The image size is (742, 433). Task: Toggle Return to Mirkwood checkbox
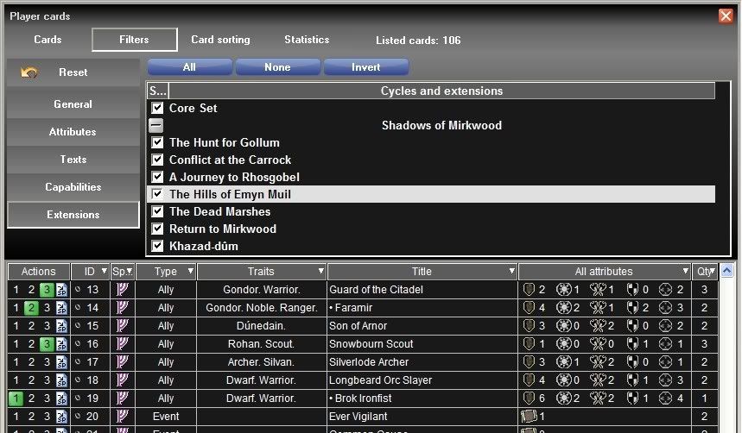coord(157,229)
